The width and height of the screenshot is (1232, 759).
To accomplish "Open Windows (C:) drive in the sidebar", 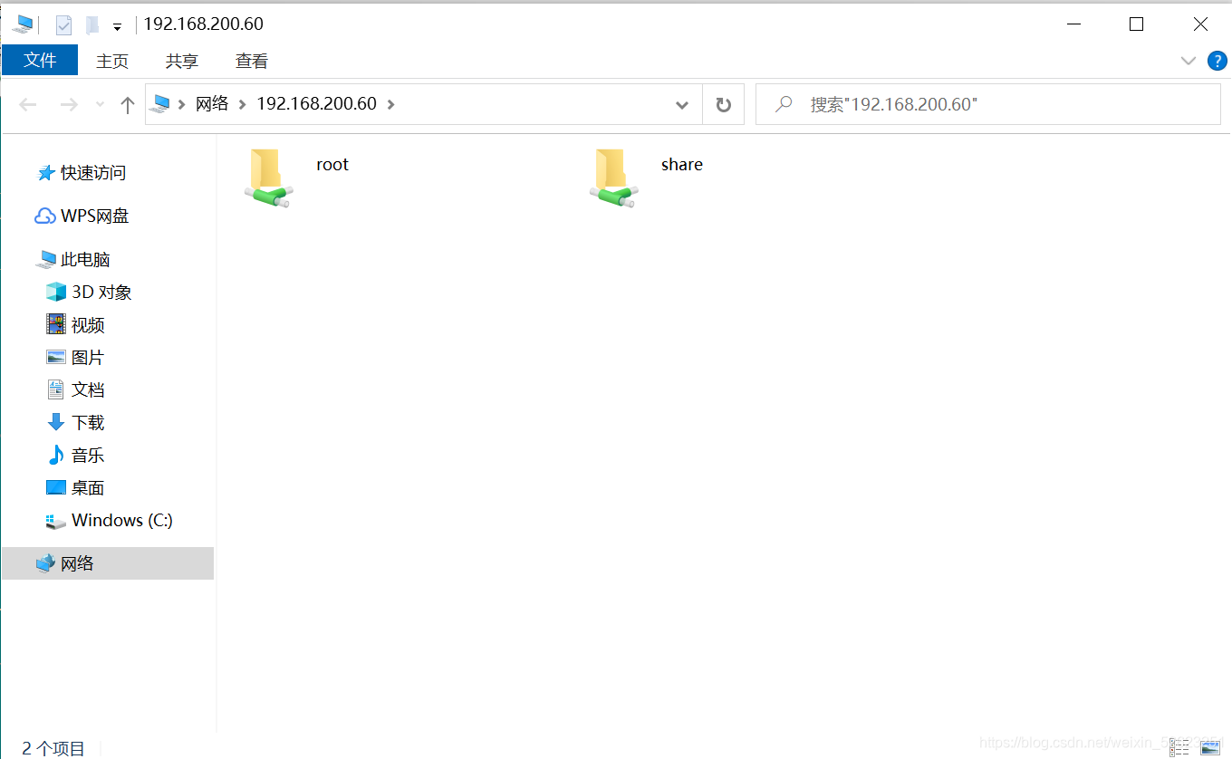I will pyautogui.click(x=122, y=521).
